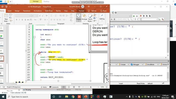Open the Windows Start menu

tap(3, 97)
